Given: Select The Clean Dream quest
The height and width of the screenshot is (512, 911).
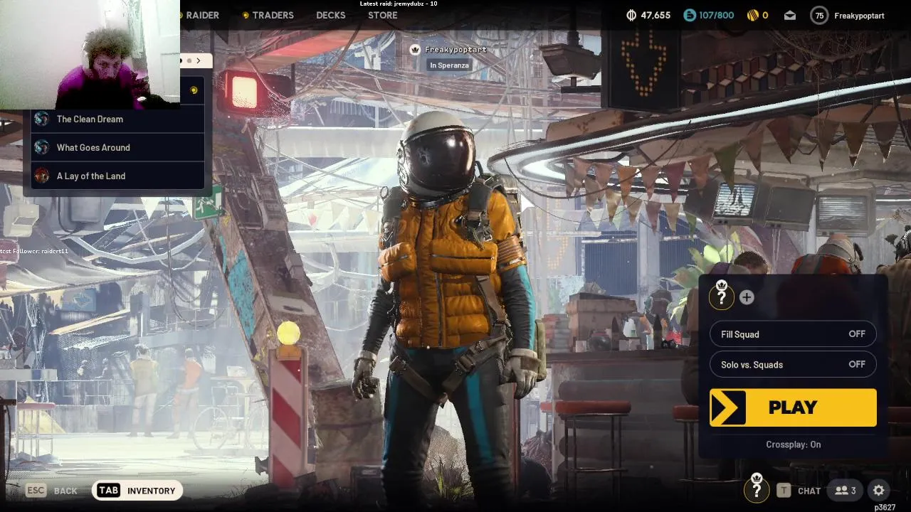Looking at the screenshot, I should pos(117,119).
